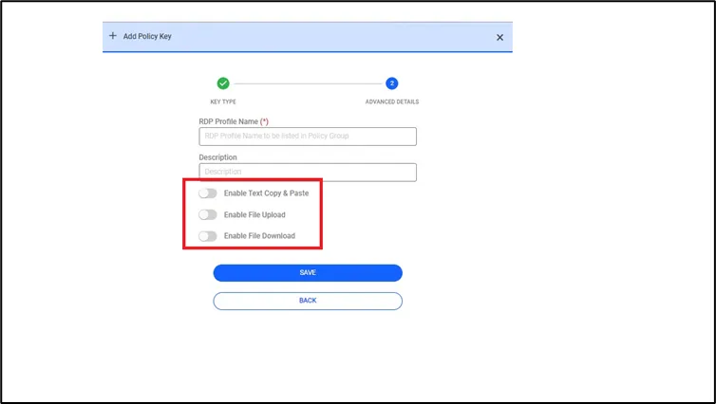716x404 pixels.
Task: Click the Enable Text Copy & Paste label
Action: click(266, 193)
